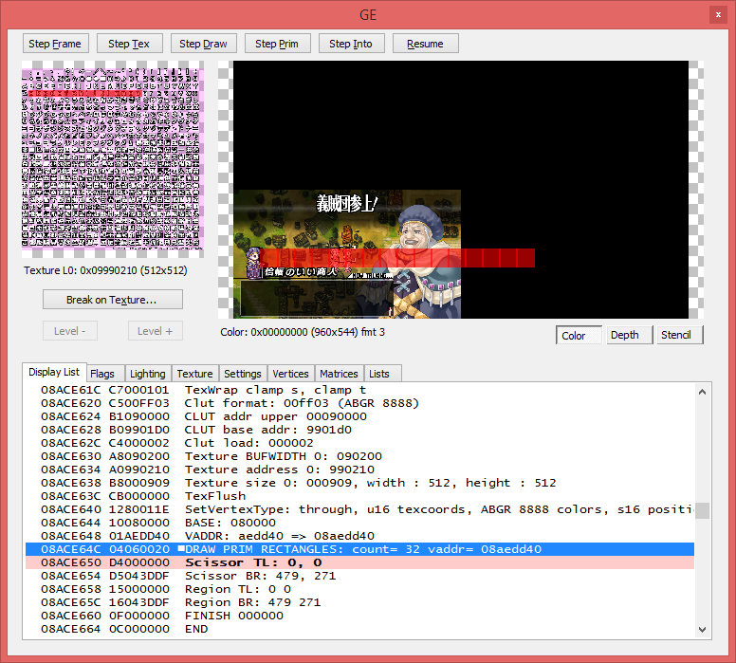Open the Flags tab

click(x=102, y=374)
